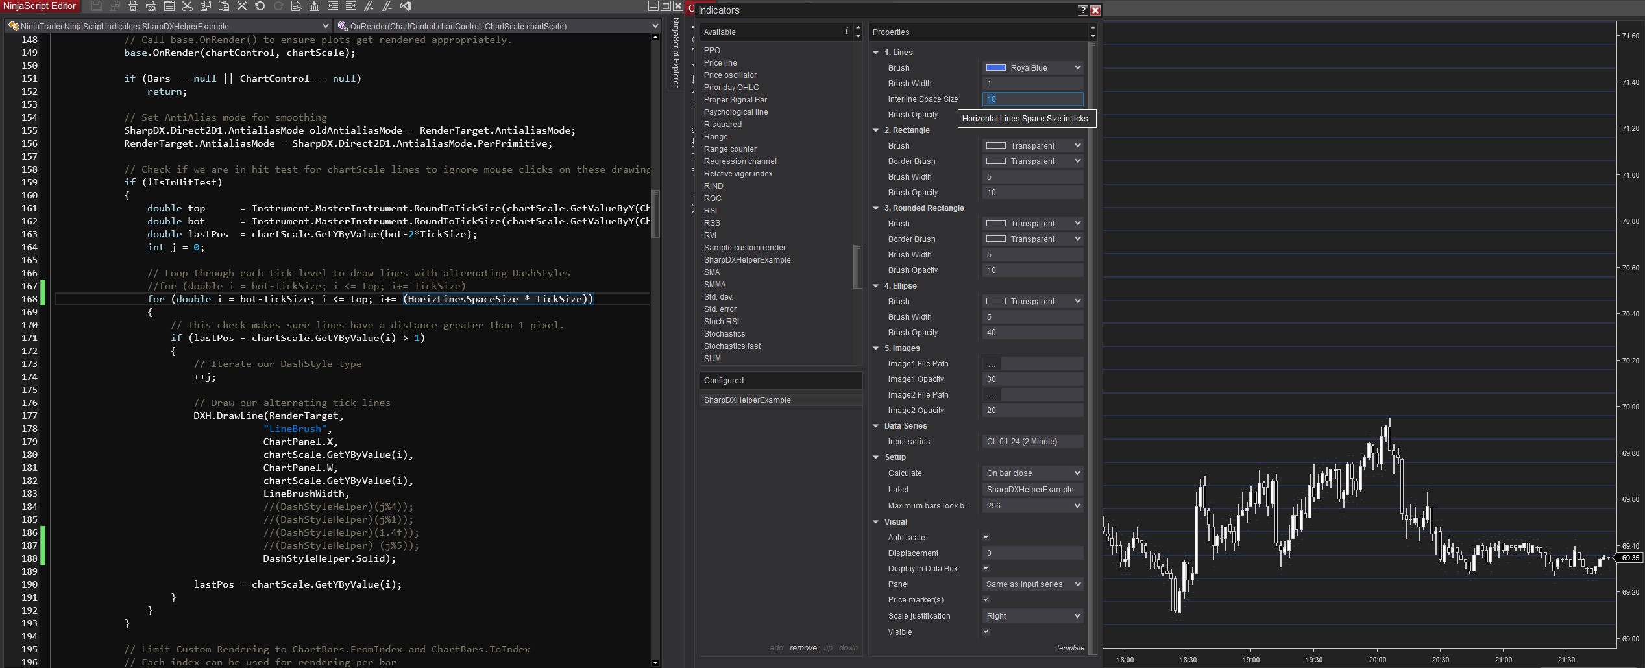Uncomment the selected lines

point(387,6)
